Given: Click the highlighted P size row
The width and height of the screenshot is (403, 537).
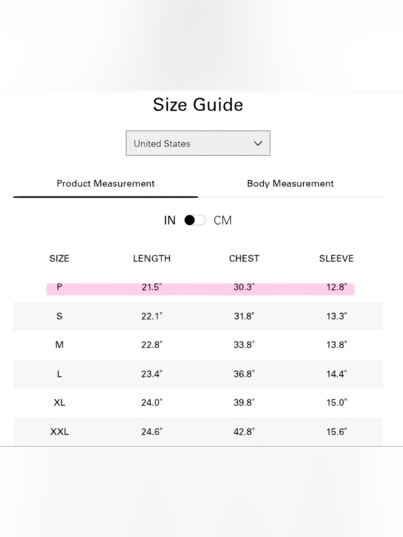Looking at the screenshot, I should click(x=200, y=287).
